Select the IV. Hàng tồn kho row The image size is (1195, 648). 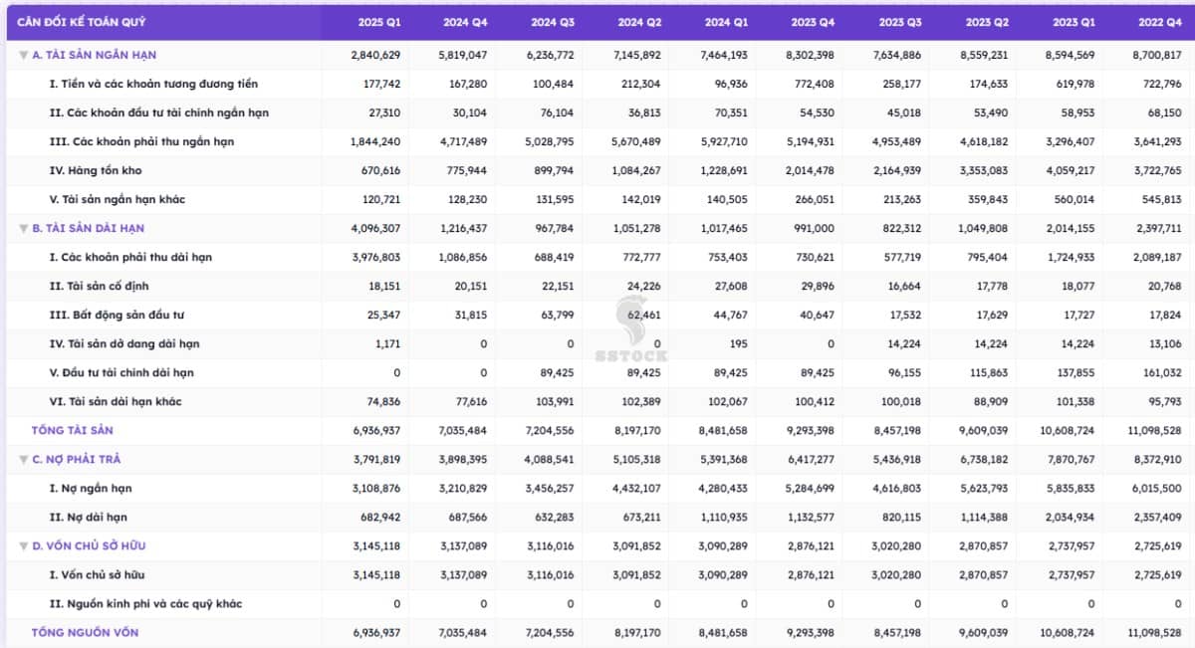pyautogui.click(x=96, y=171)
